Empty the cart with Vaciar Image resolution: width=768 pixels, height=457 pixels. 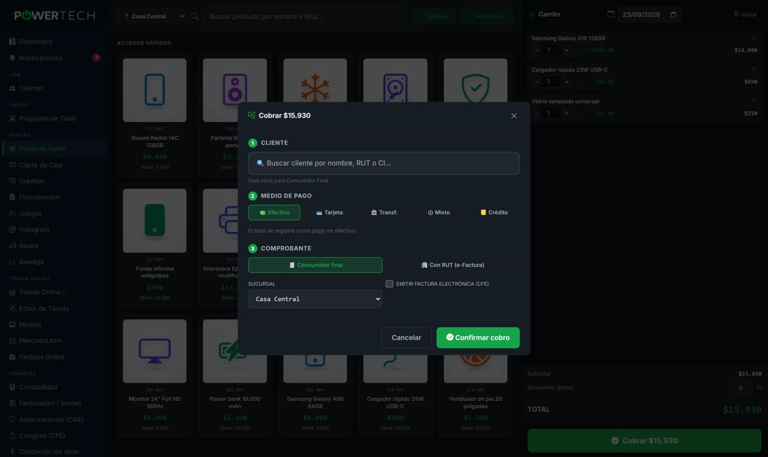745,14
